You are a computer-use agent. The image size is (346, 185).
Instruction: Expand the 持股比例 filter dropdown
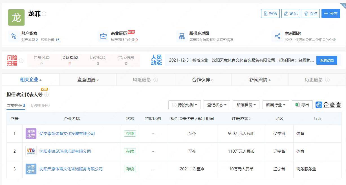(x=184, y=105)
